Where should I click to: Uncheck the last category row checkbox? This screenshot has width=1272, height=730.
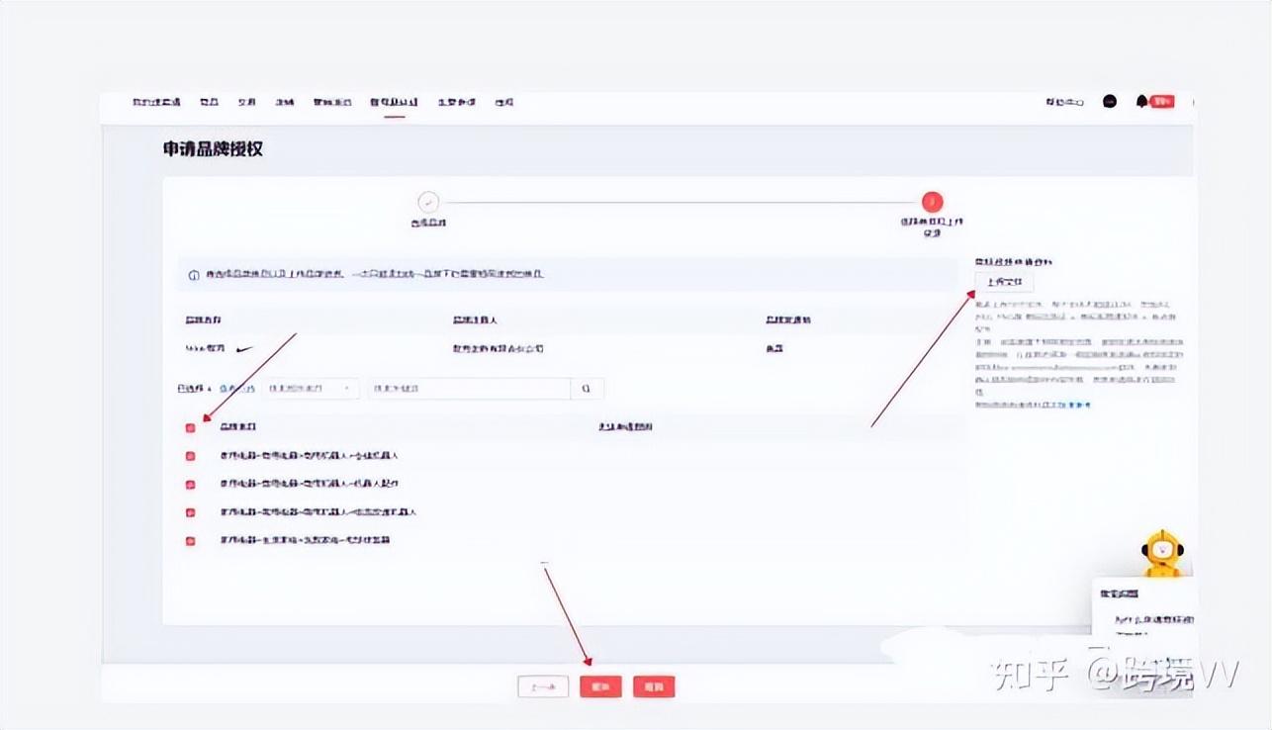pyautogui.click(x=191, y=541)
